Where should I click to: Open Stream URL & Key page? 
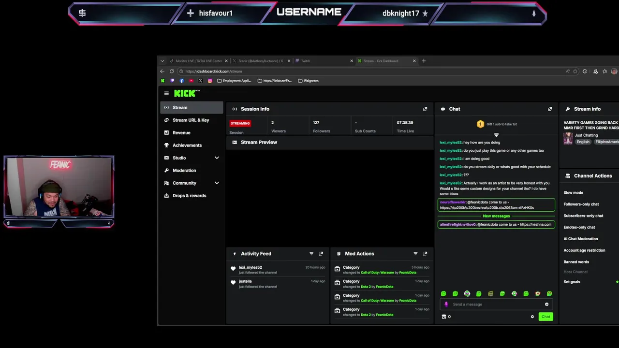click(x=192, y=120)
